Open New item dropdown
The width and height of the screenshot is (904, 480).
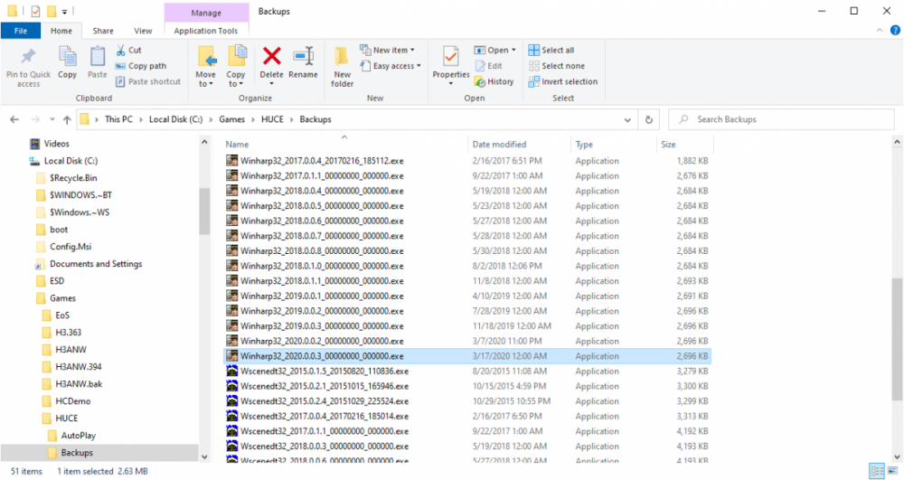point(387,50)
